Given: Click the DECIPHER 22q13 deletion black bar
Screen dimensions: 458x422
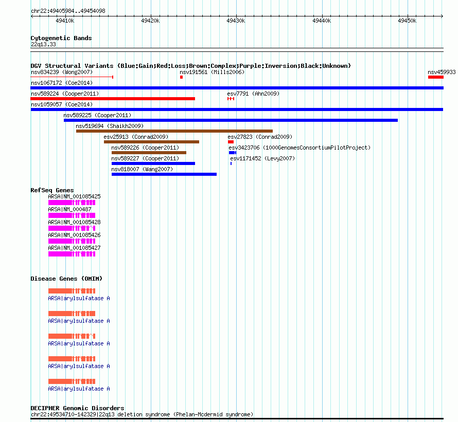Looking at the screenshot, I should coord(237,419).
